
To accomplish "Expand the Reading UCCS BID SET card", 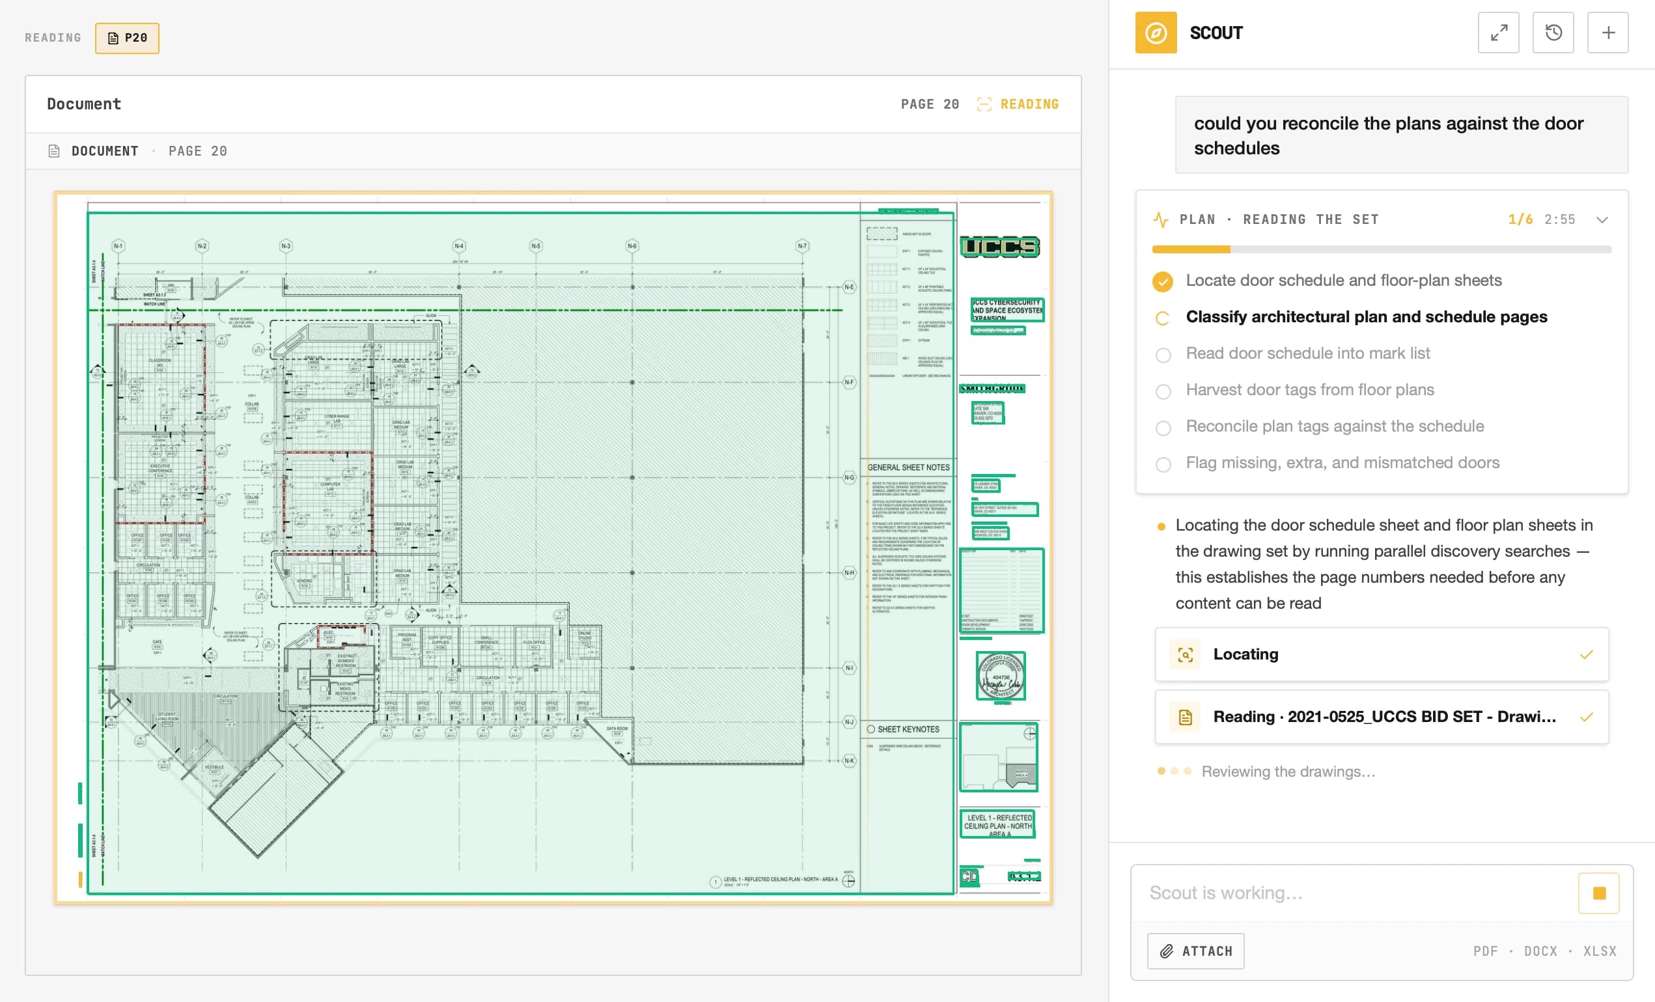I will [x=1382, y=717].
